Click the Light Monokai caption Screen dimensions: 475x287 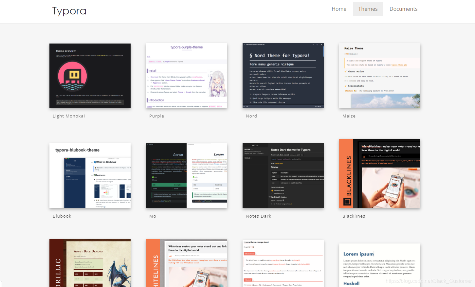pyautogui.click(x=69, y=116)
